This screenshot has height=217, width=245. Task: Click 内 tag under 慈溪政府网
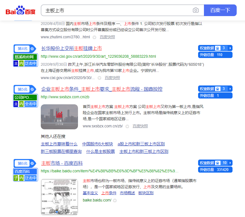pos(21,63)
